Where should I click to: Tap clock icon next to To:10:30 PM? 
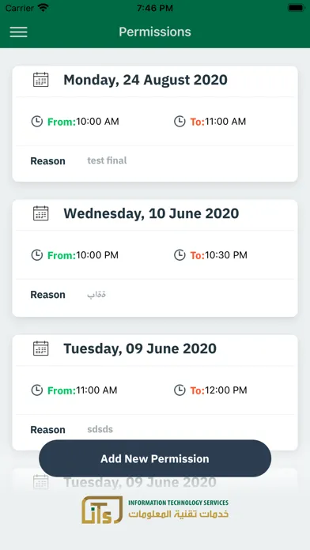[180, 255]
